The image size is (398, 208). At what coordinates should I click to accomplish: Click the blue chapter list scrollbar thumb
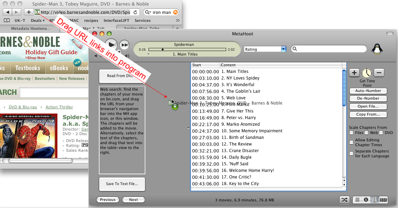pyautogui.click(x=344, y=88)
